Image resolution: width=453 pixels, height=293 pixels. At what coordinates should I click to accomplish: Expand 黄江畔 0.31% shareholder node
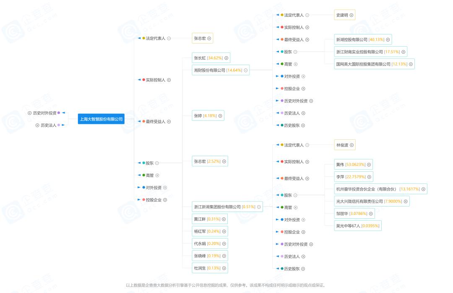[x=224, y=219]
